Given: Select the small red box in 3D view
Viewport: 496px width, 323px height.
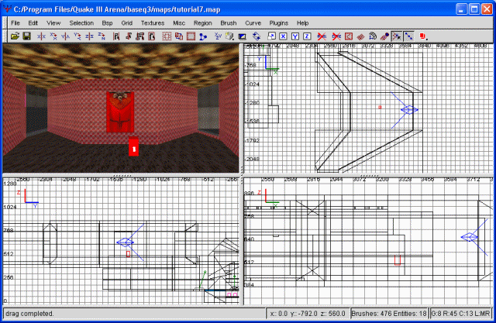Looking at the screenshot, I should click(x=134, y=146).
